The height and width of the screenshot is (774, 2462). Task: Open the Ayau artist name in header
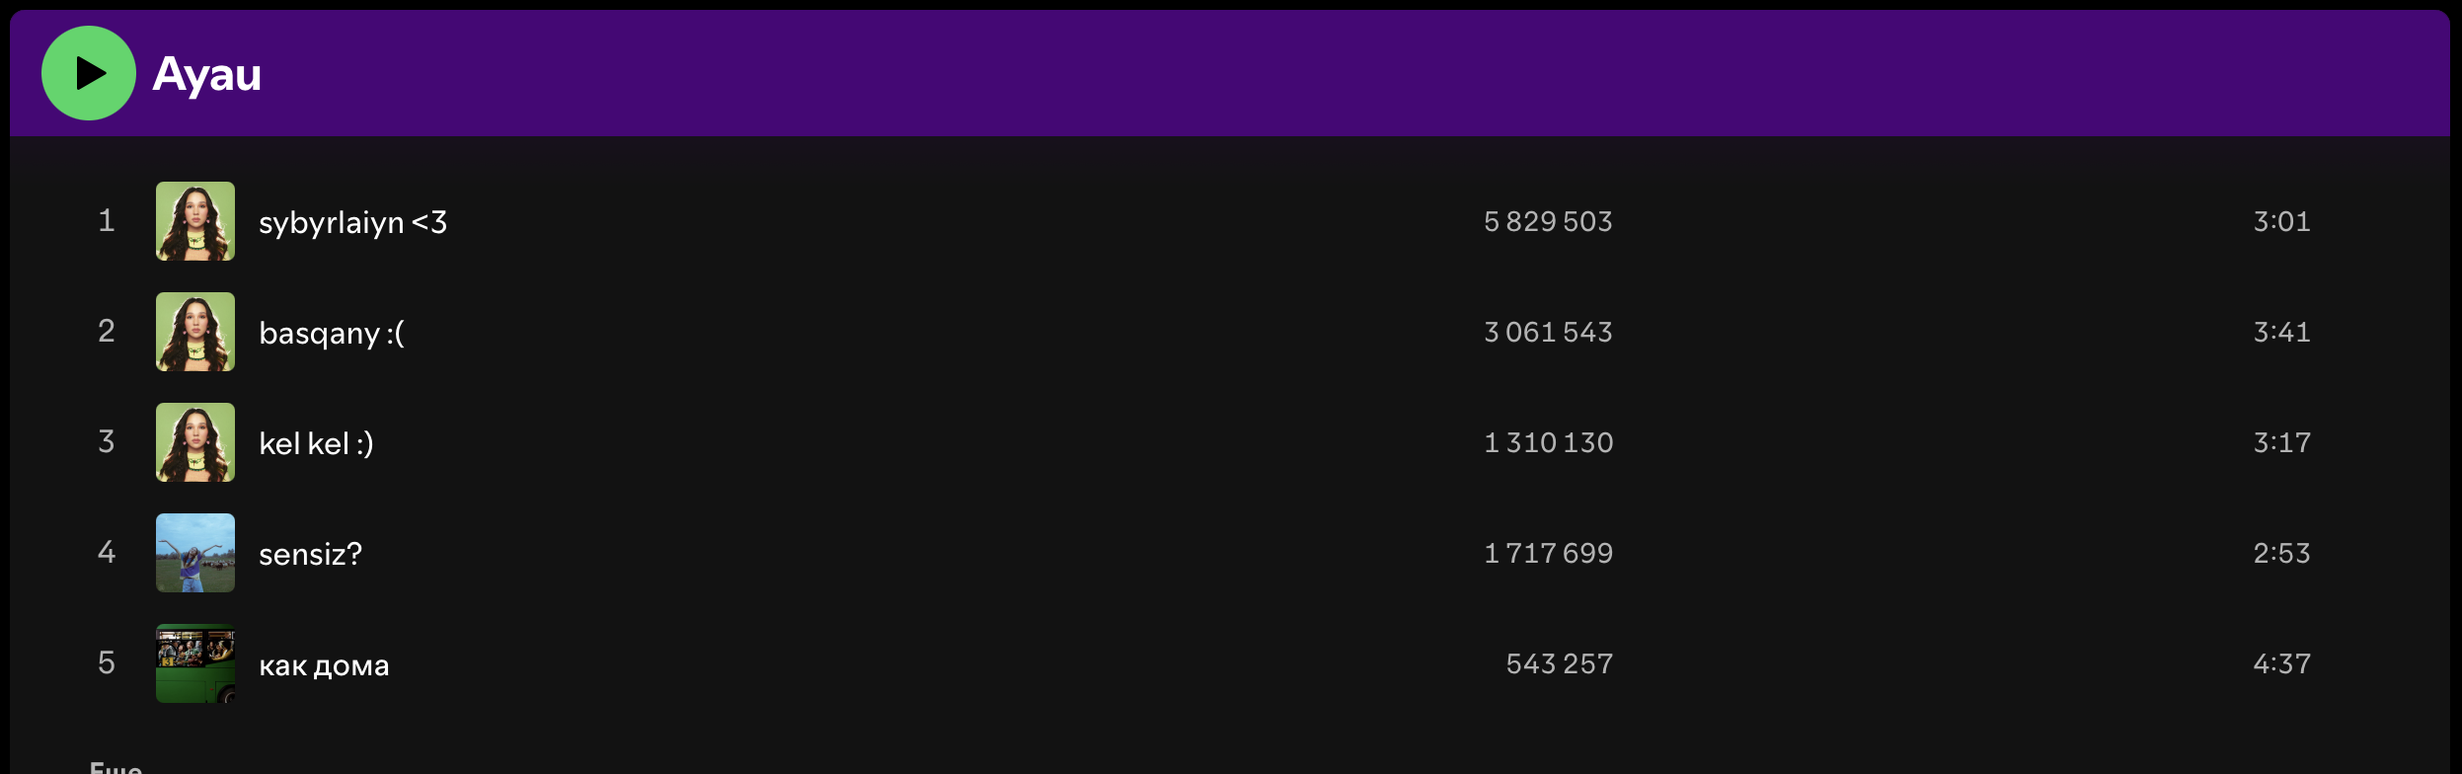[206, 74]
